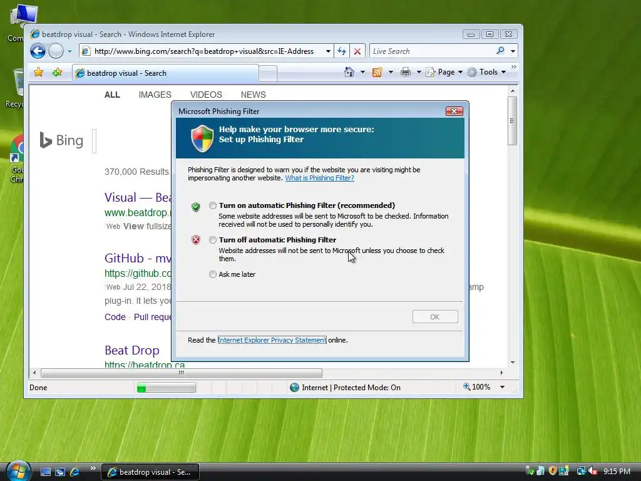Expand the Home button dropdown arrow

tap(362, 73)
